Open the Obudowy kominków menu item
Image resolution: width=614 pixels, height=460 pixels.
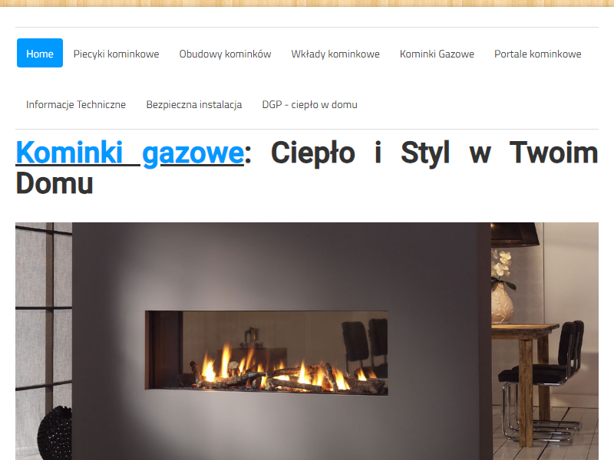click(225, 54)
